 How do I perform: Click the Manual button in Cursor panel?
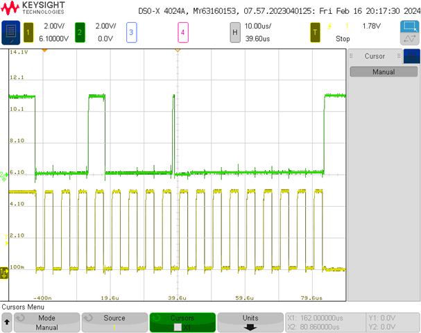[384, 72]
